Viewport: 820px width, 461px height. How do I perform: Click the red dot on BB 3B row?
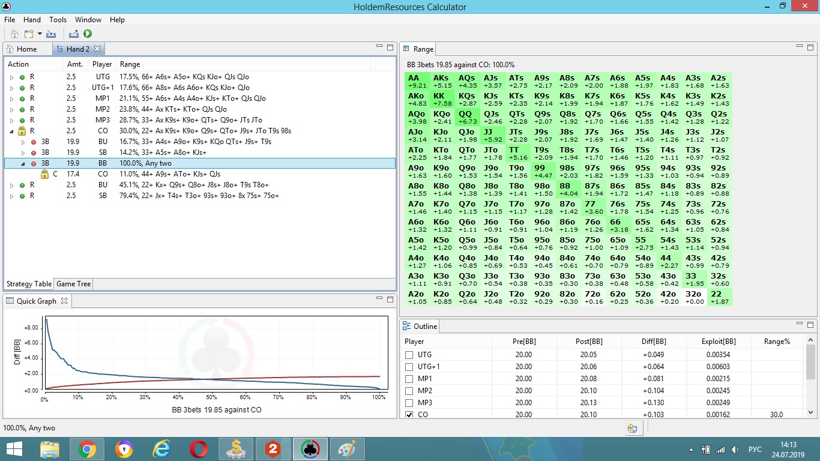point(34,163)
